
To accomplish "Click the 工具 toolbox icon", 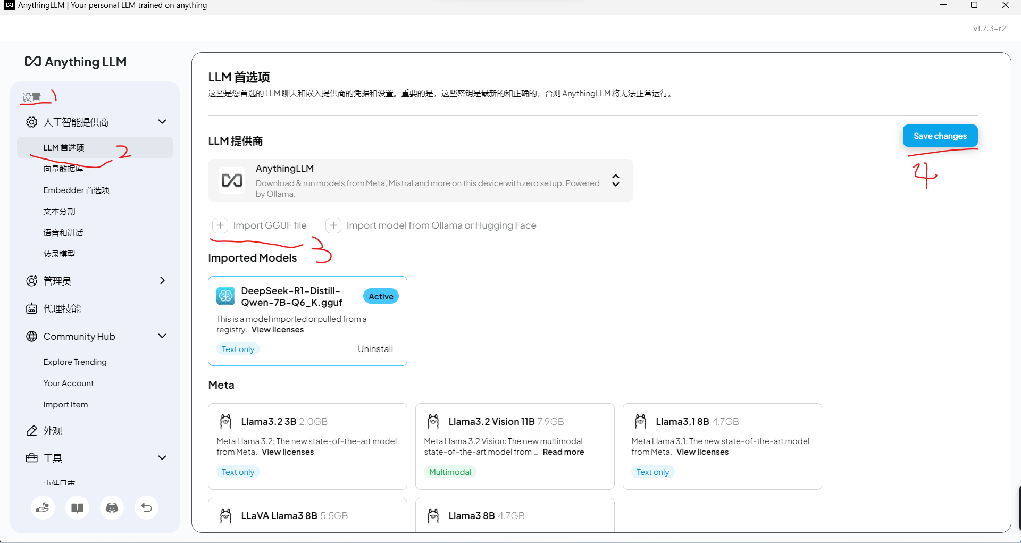I will click(32, 458).
